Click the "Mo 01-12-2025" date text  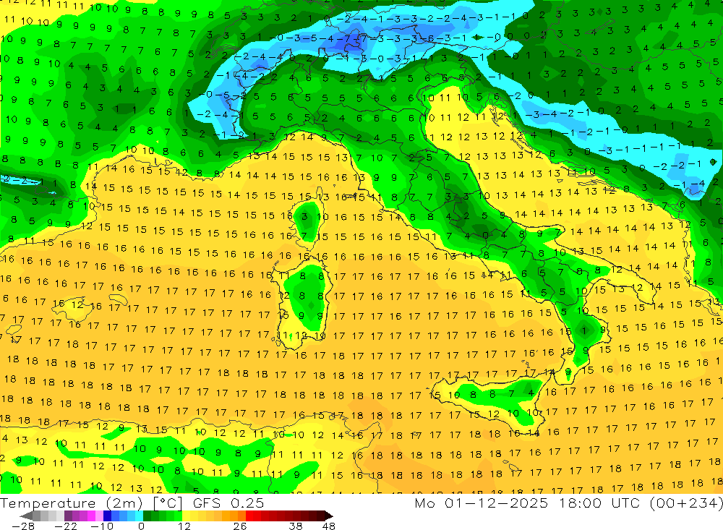[x=482, y=503]
